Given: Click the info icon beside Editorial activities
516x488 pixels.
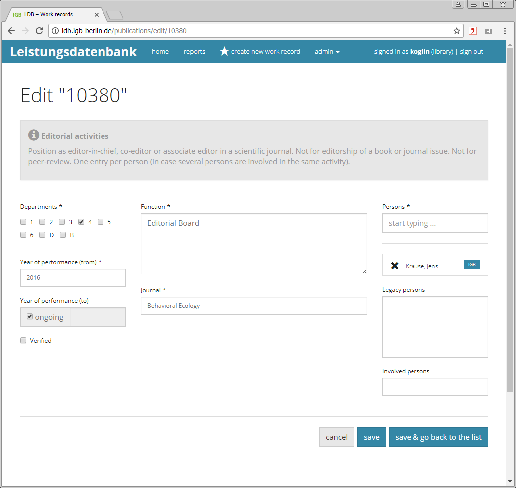Looking at the screenshot, I should click(33, 135).
